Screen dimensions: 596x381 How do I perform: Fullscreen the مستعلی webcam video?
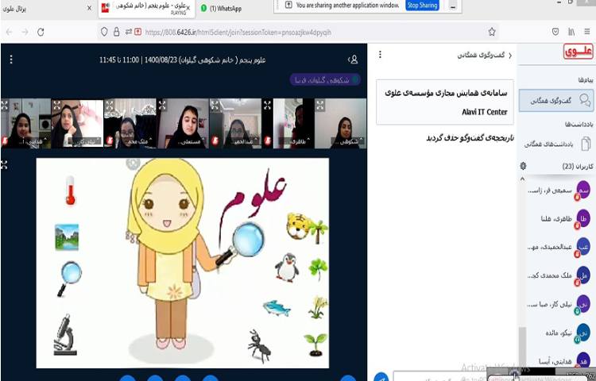(162, 105)
